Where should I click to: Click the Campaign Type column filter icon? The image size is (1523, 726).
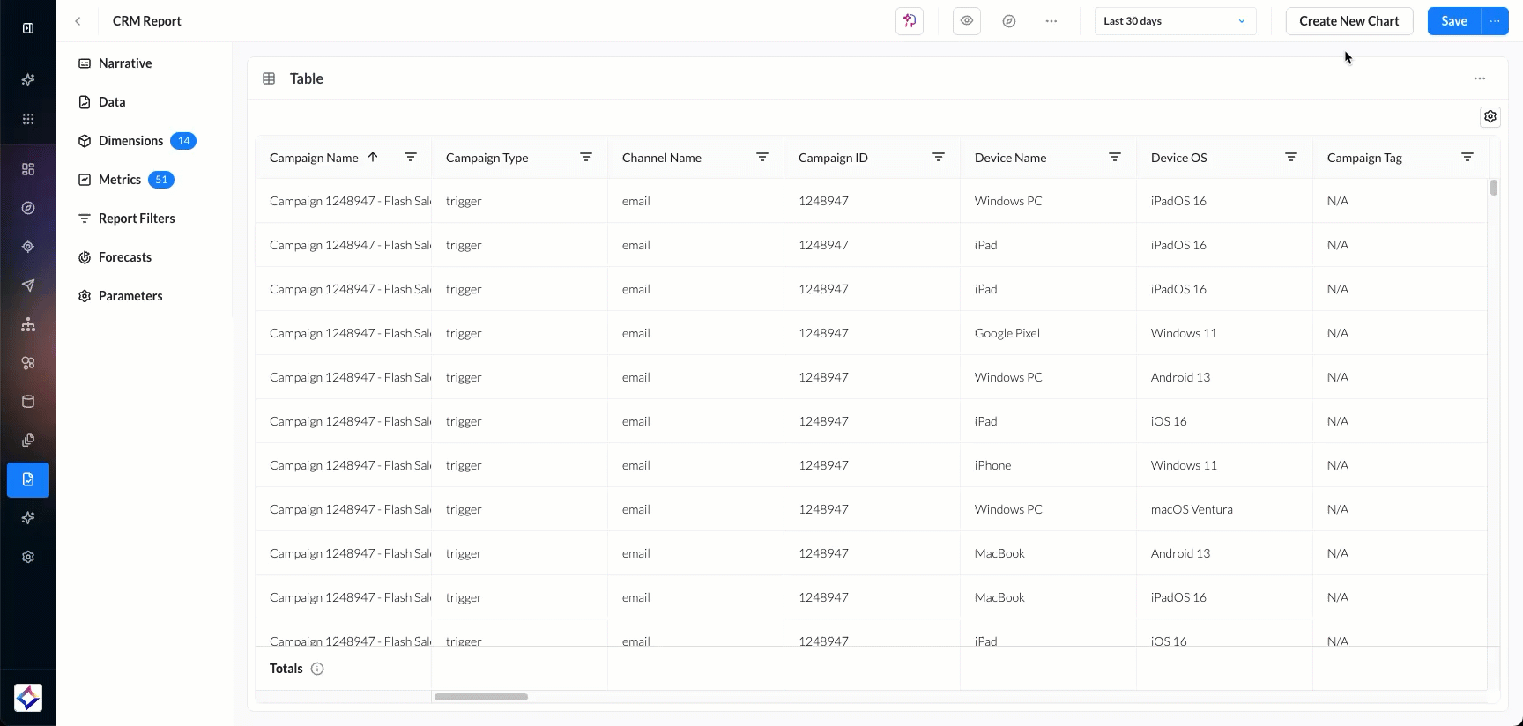pos(586,158)
